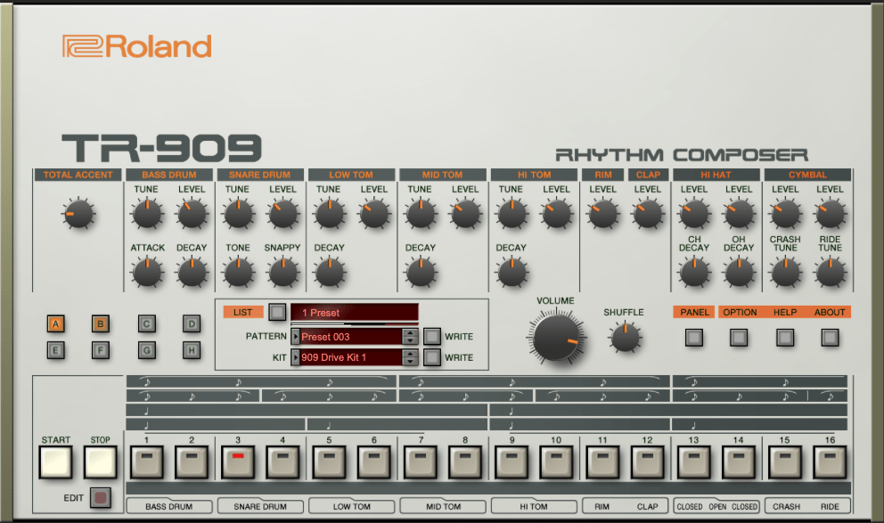Click the WRITE button for KIT
Image resolution: width=884 pixels, height=523 pixels.
tap(432, 357)
